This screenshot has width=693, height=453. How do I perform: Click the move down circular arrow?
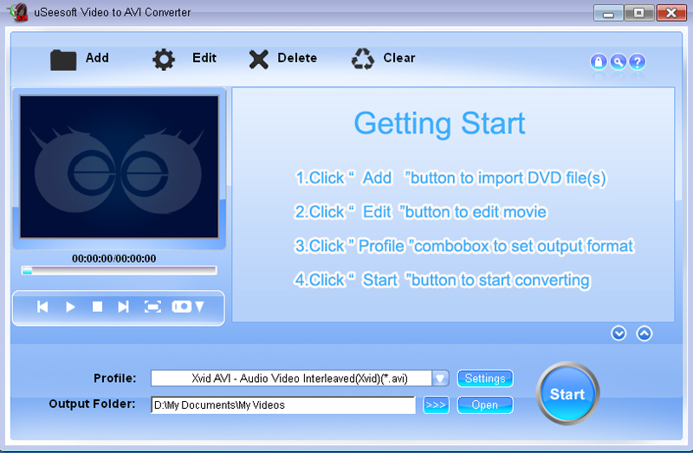tap(619, 333)
